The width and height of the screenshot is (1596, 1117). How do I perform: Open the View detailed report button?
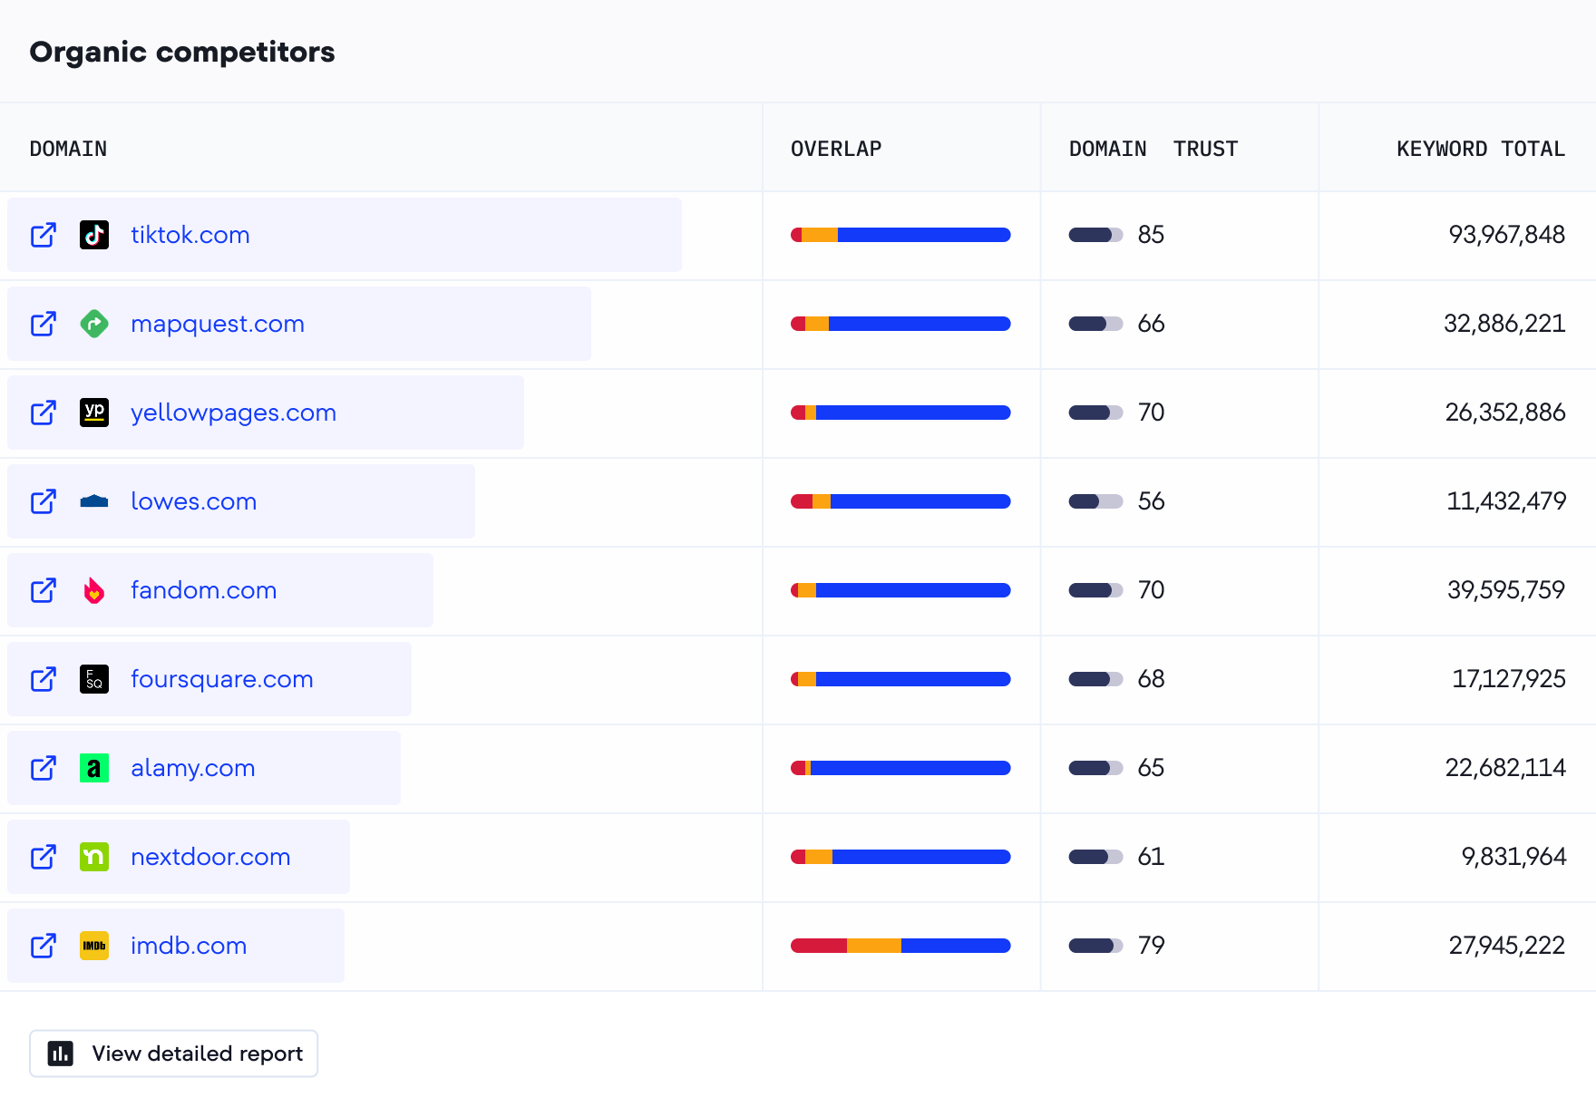[173, 1054]
